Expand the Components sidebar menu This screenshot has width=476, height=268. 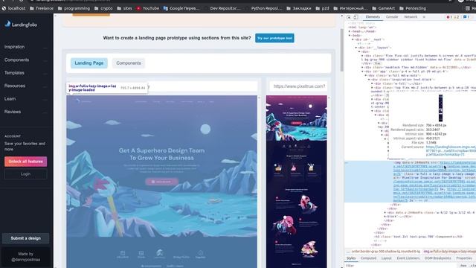[26, 60]
